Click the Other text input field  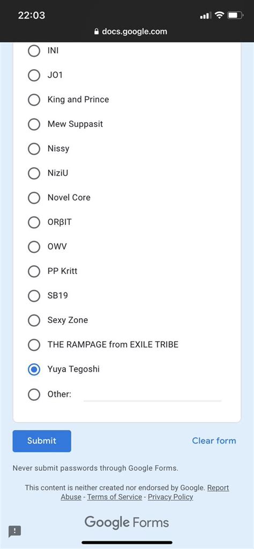[x=152, y=395]
